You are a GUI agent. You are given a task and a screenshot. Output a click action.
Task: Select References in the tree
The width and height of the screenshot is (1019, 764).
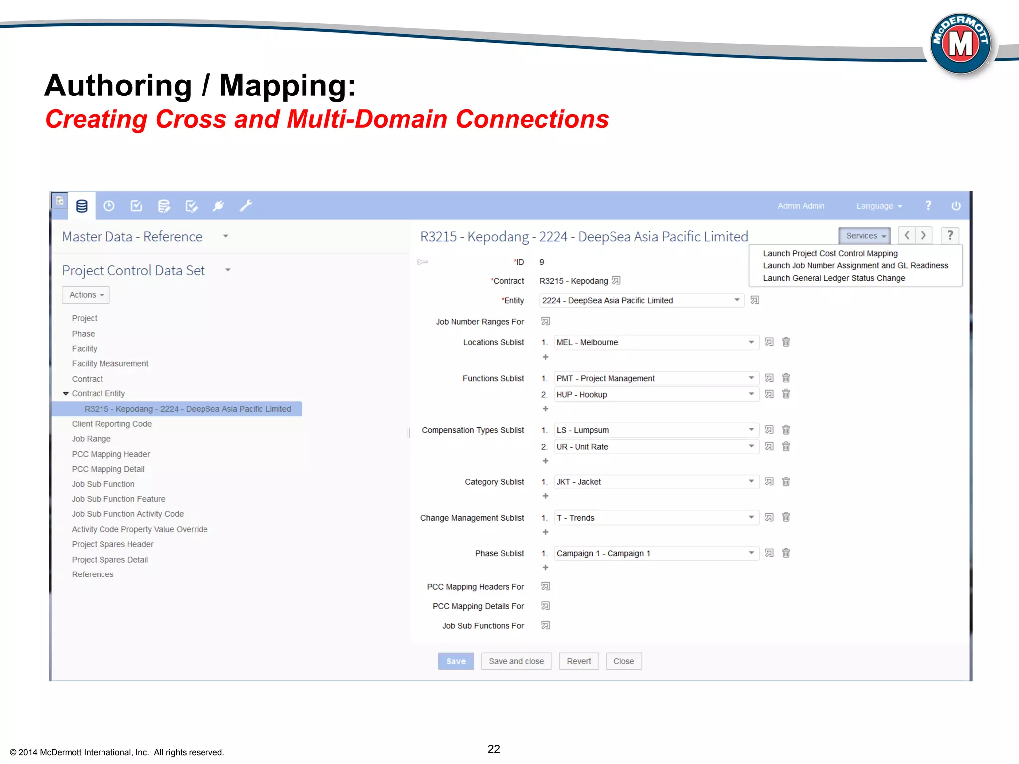tap(93, 574)
